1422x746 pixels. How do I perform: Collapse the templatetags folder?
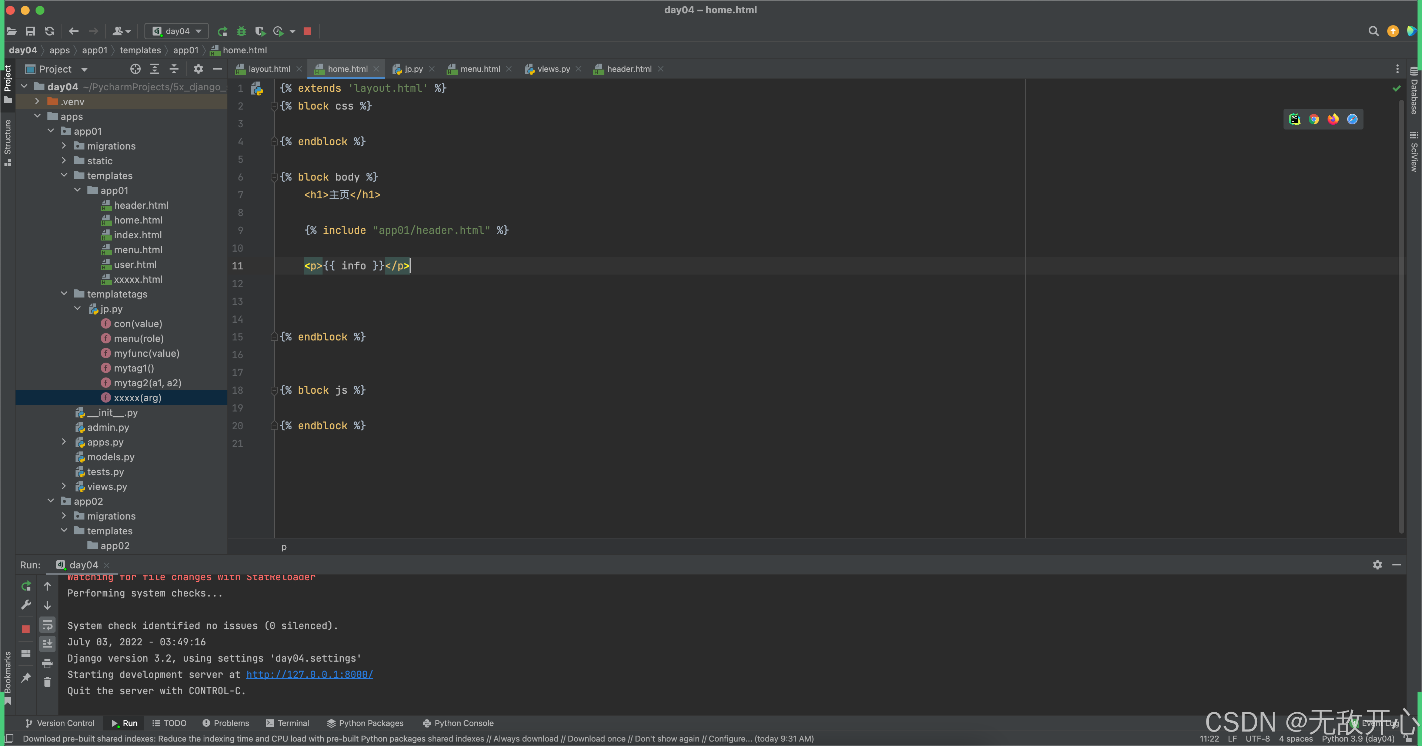(64, 294)
